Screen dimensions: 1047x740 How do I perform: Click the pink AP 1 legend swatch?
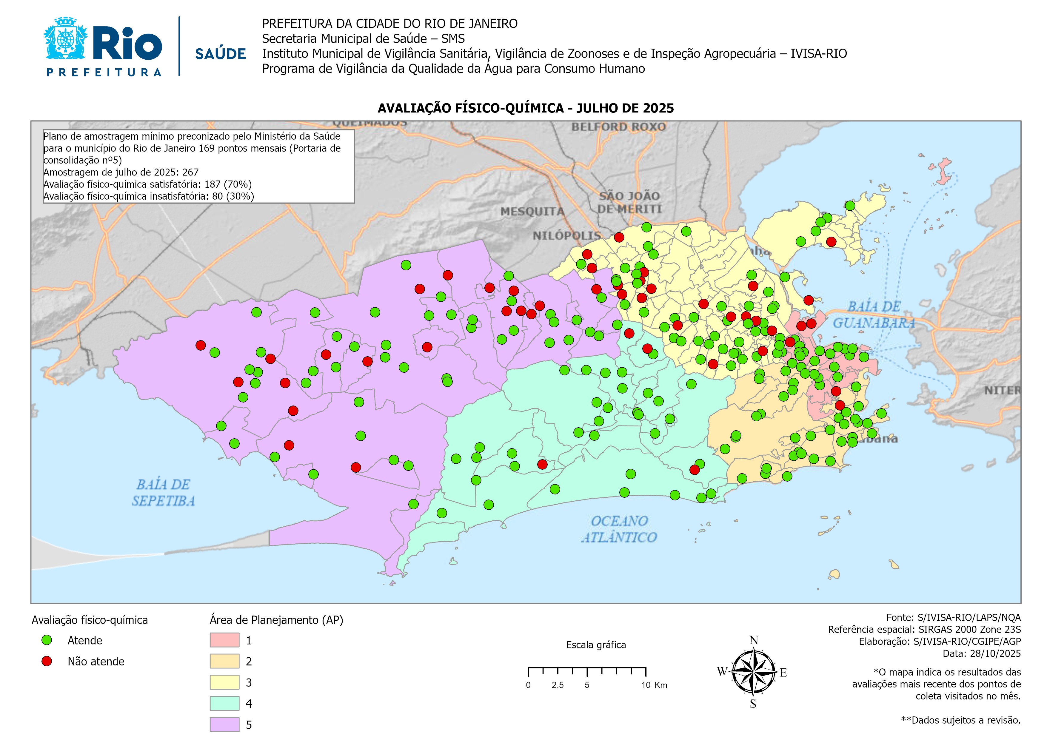pos(224,640)
